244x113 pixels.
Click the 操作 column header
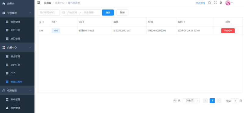click(228, 22)
